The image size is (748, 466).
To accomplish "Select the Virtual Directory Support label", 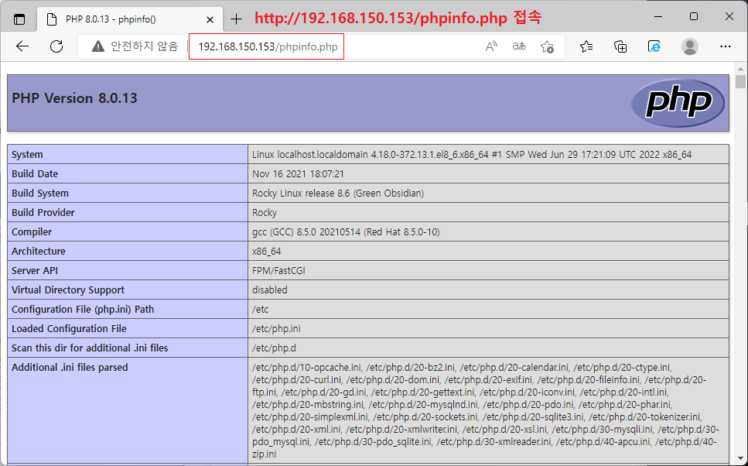I will (x=68, y=290).
